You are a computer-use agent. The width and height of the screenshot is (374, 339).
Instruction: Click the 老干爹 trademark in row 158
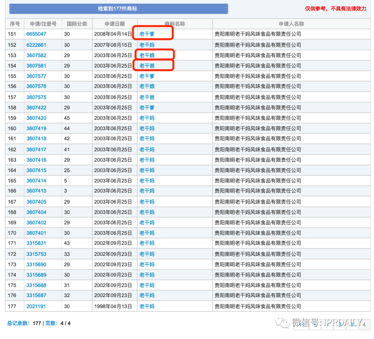tap(147, 108)
